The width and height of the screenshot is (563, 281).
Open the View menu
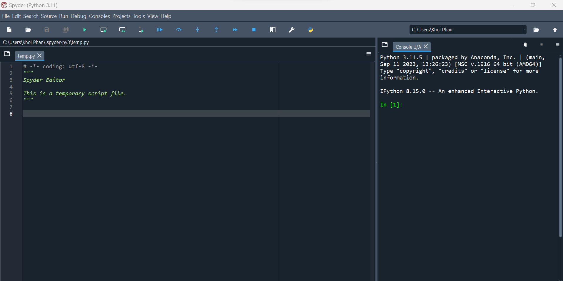(x=153, y=16)
